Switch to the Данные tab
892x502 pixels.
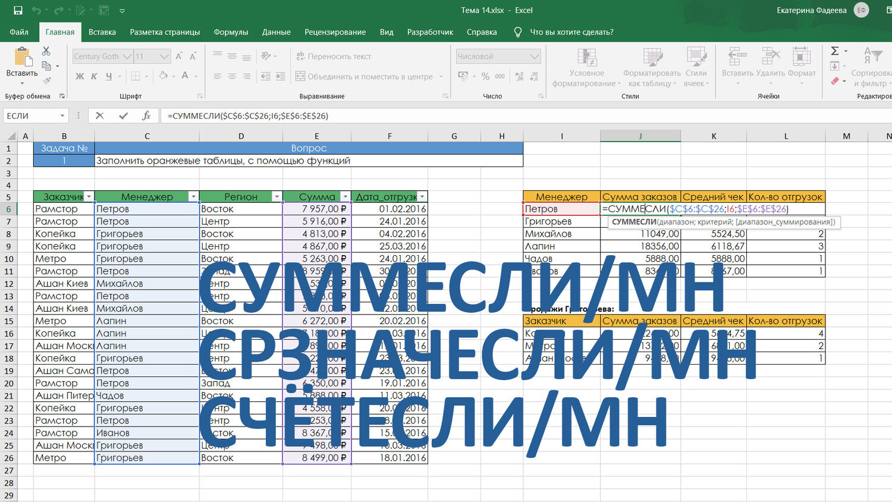[277, 32]
